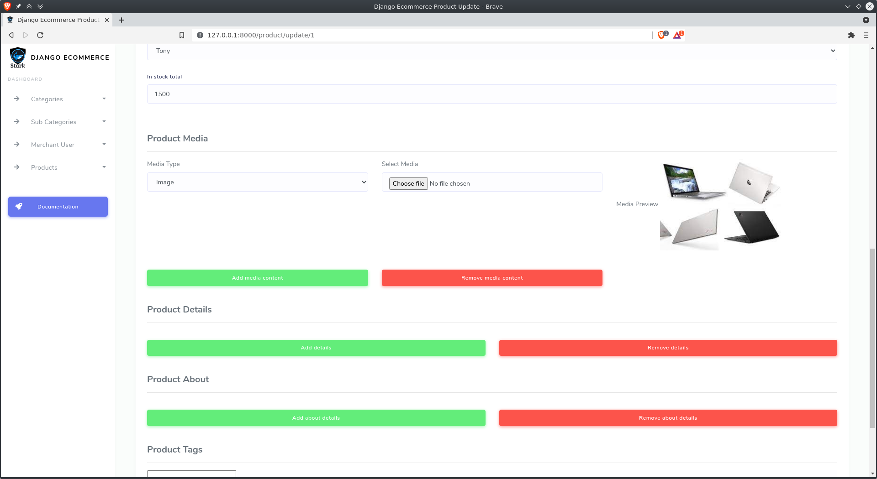This screenshot has height=479, width=877.
Task: Open the browser extensions menu
Action: coord(851,35)
